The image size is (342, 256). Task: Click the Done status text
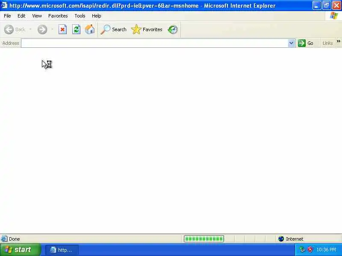tap(15, 239)
